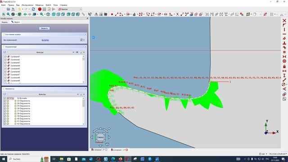Open the elements filter dropdown
The image size is (288, 162).
coord(43,94)
